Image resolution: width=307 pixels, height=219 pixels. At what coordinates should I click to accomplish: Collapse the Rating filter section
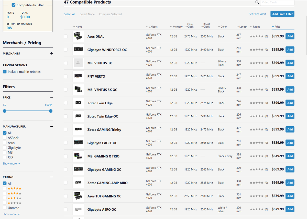click(51, 177)
